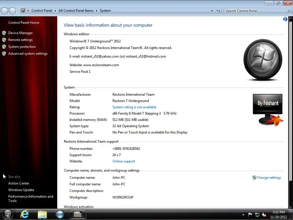
Task: Click Change settings link
Action: point(269,178)
